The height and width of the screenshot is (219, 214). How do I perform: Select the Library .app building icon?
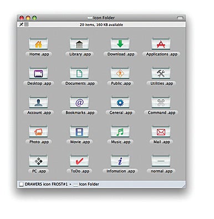tap(79, 44)
